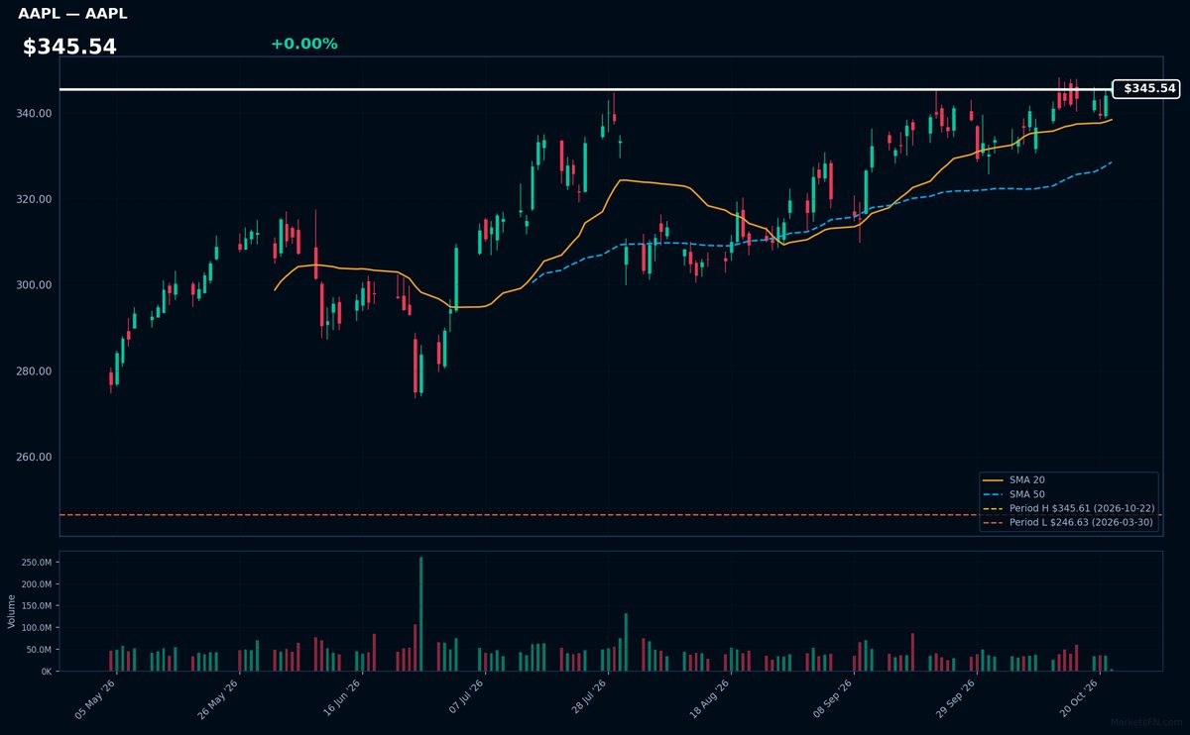This screenshot has height=735, width=1190.
Task: Click the 29 Sep '26 date label
Action: 957,698
